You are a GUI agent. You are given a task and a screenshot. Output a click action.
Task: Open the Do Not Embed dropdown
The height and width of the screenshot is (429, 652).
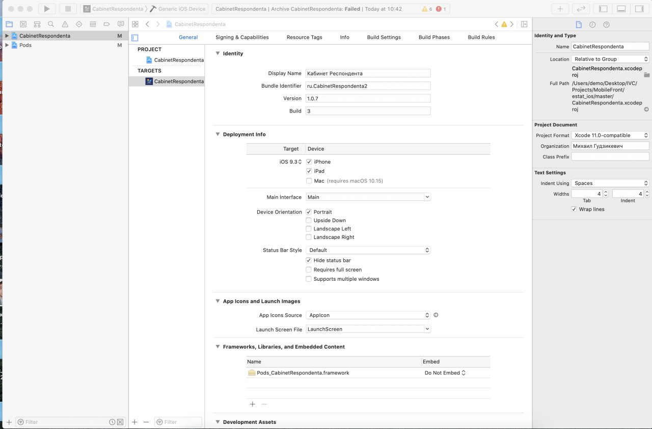(445, 372)
